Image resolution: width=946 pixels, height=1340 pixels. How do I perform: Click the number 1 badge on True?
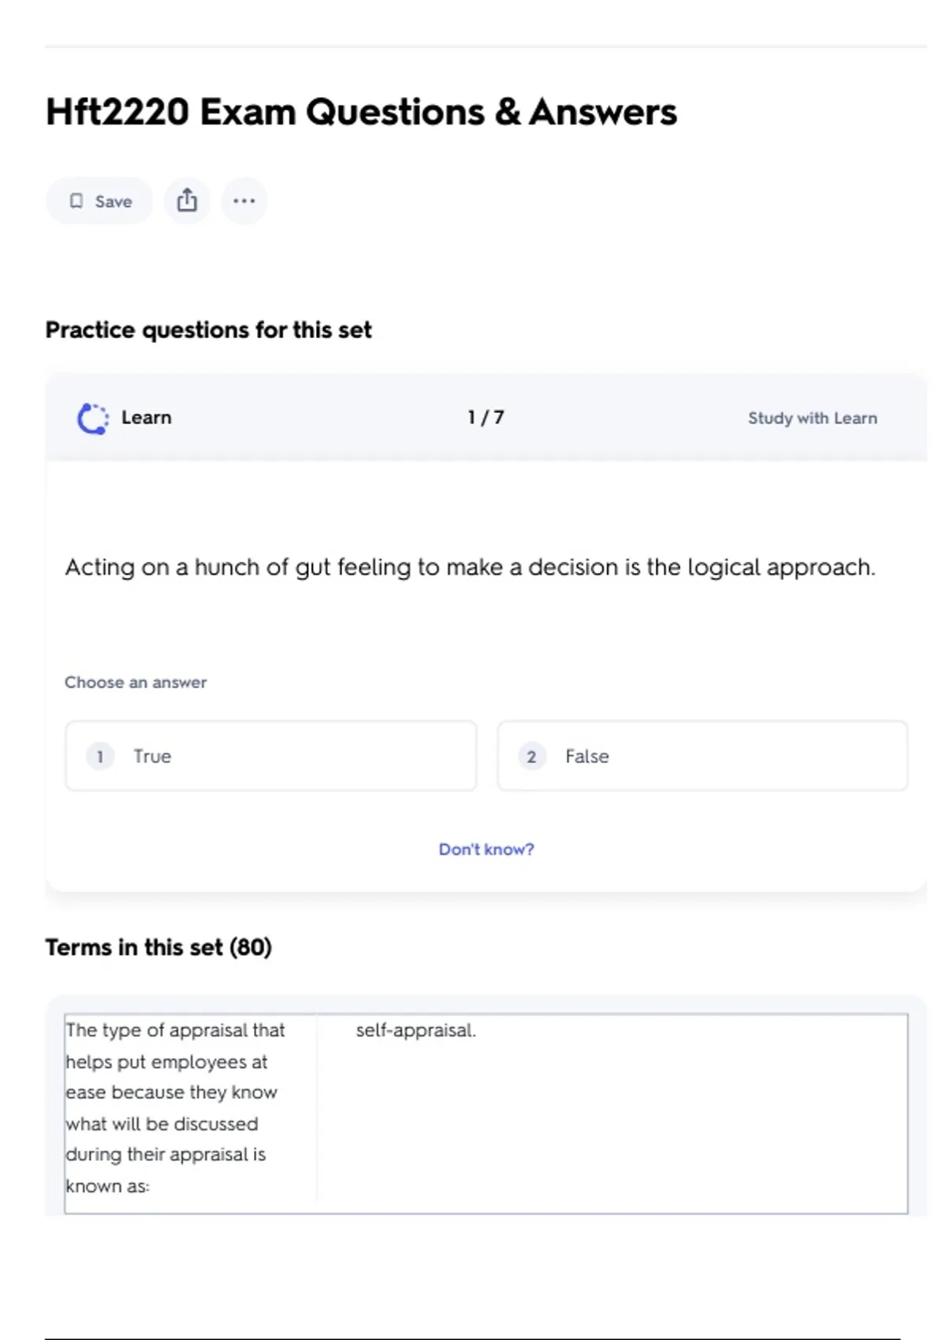tap(100, 757)
